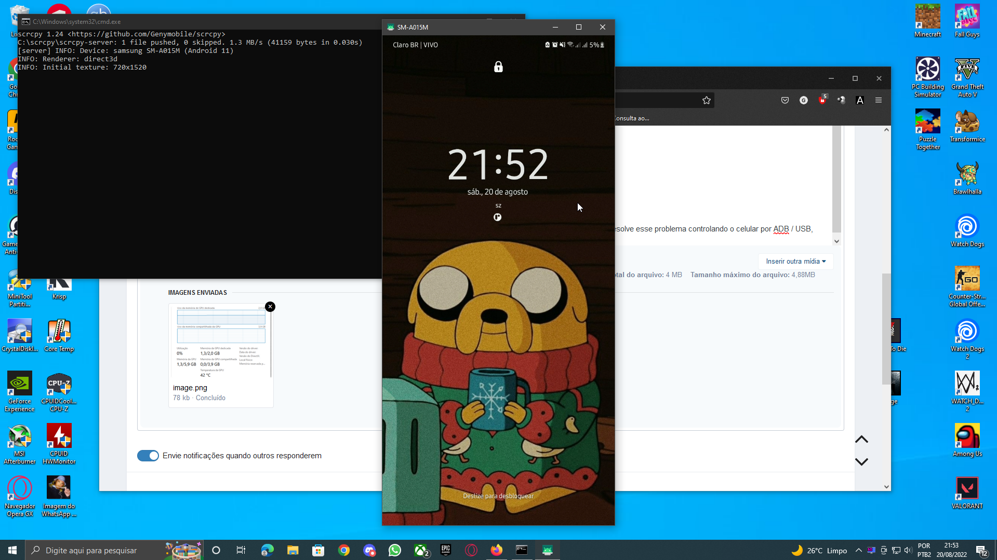This screenshot has width=997, height=560.
Task: Click taskbar search box
Action: (114, 550)
